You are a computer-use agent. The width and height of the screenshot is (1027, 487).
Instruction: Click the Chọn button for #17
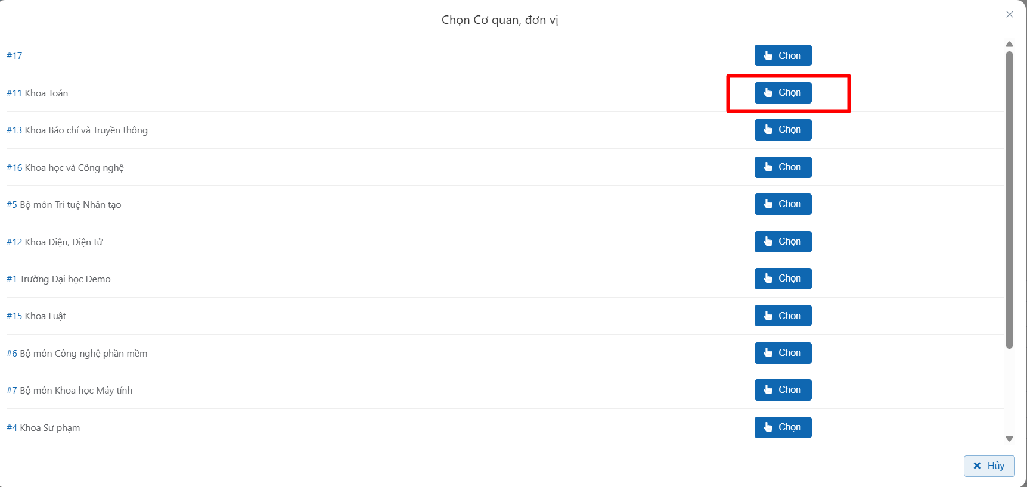[783, 55]
